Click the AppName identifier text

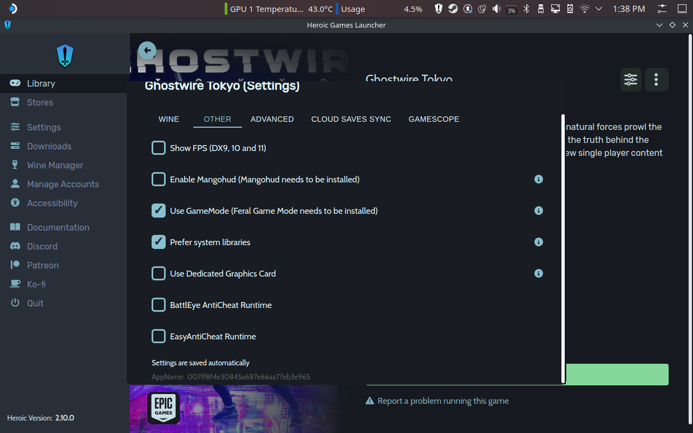pos(231,377)
